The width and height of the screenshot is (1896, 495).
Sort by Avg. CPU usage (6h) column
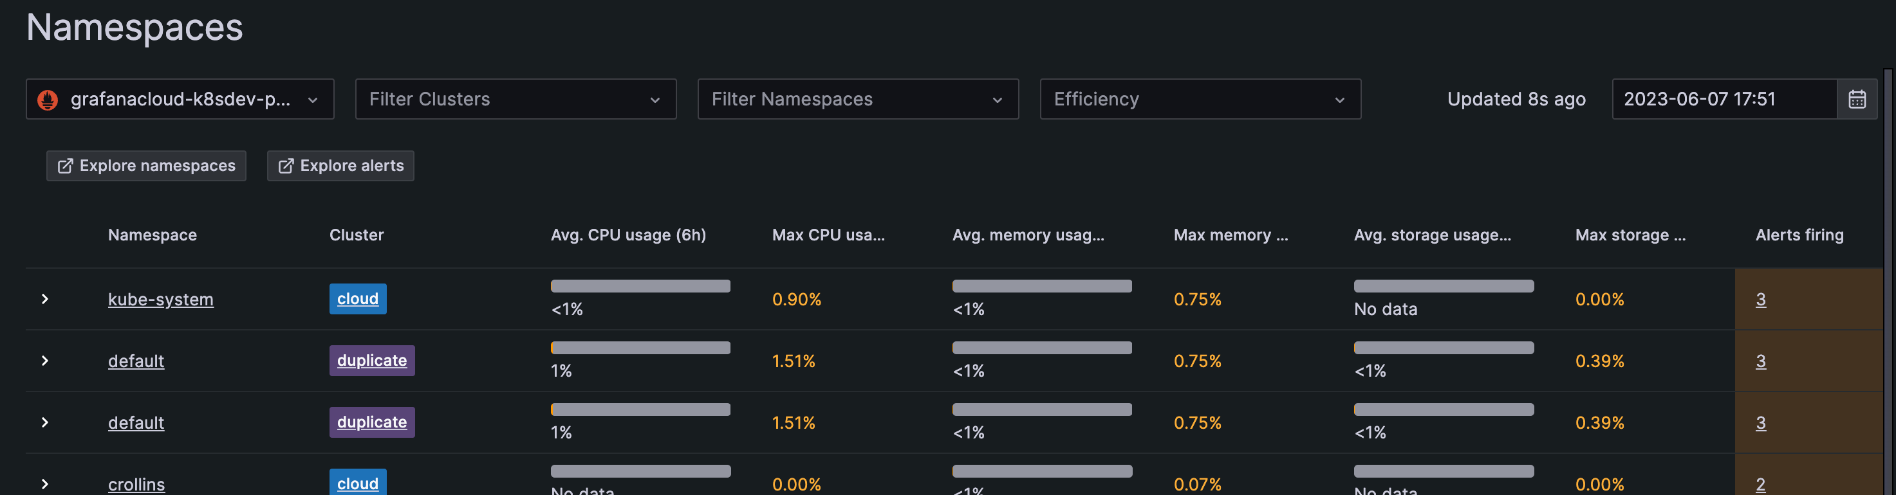coord(628,235)
